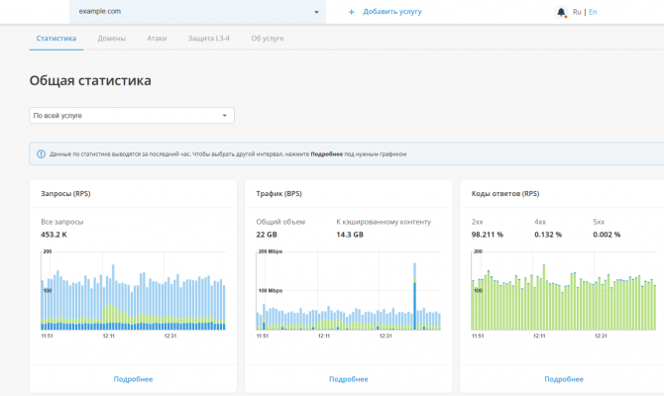The height and width of the screenshot is (396, 664).
Task: Go to the Атаки tab
Action: point(157,38)
